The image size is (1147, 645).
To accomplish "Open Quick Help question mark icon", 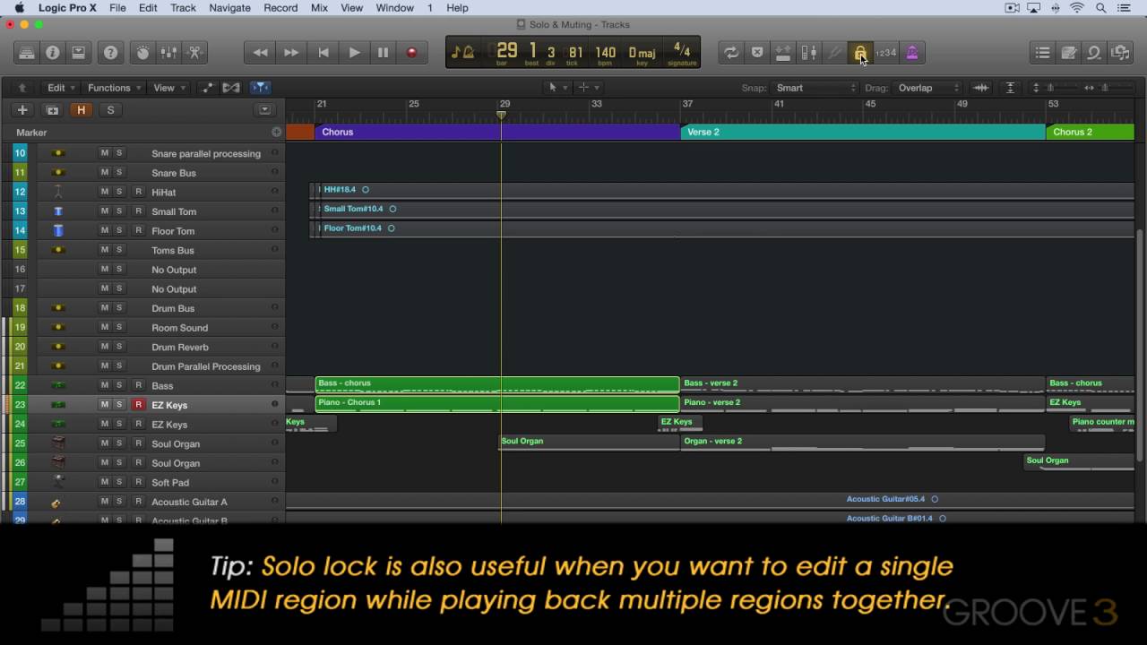I will click(x=111, y=53).
